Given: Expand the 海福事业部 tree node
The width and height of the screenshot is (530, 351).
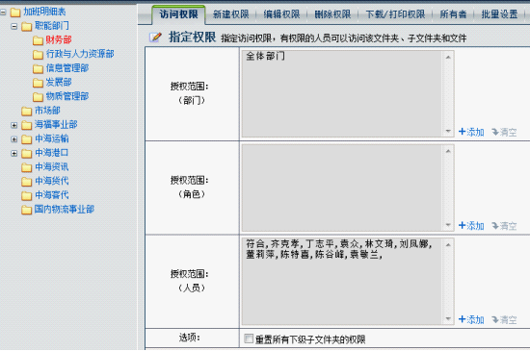Looking at the screenshot, I should [13, 125].
